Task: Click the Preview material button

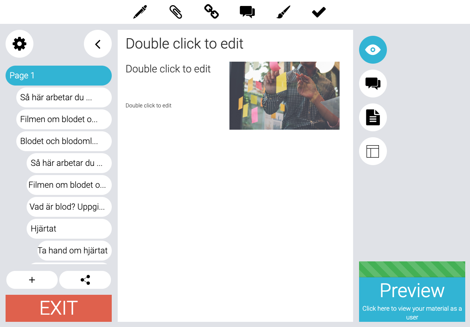Action: coord(412,292)
